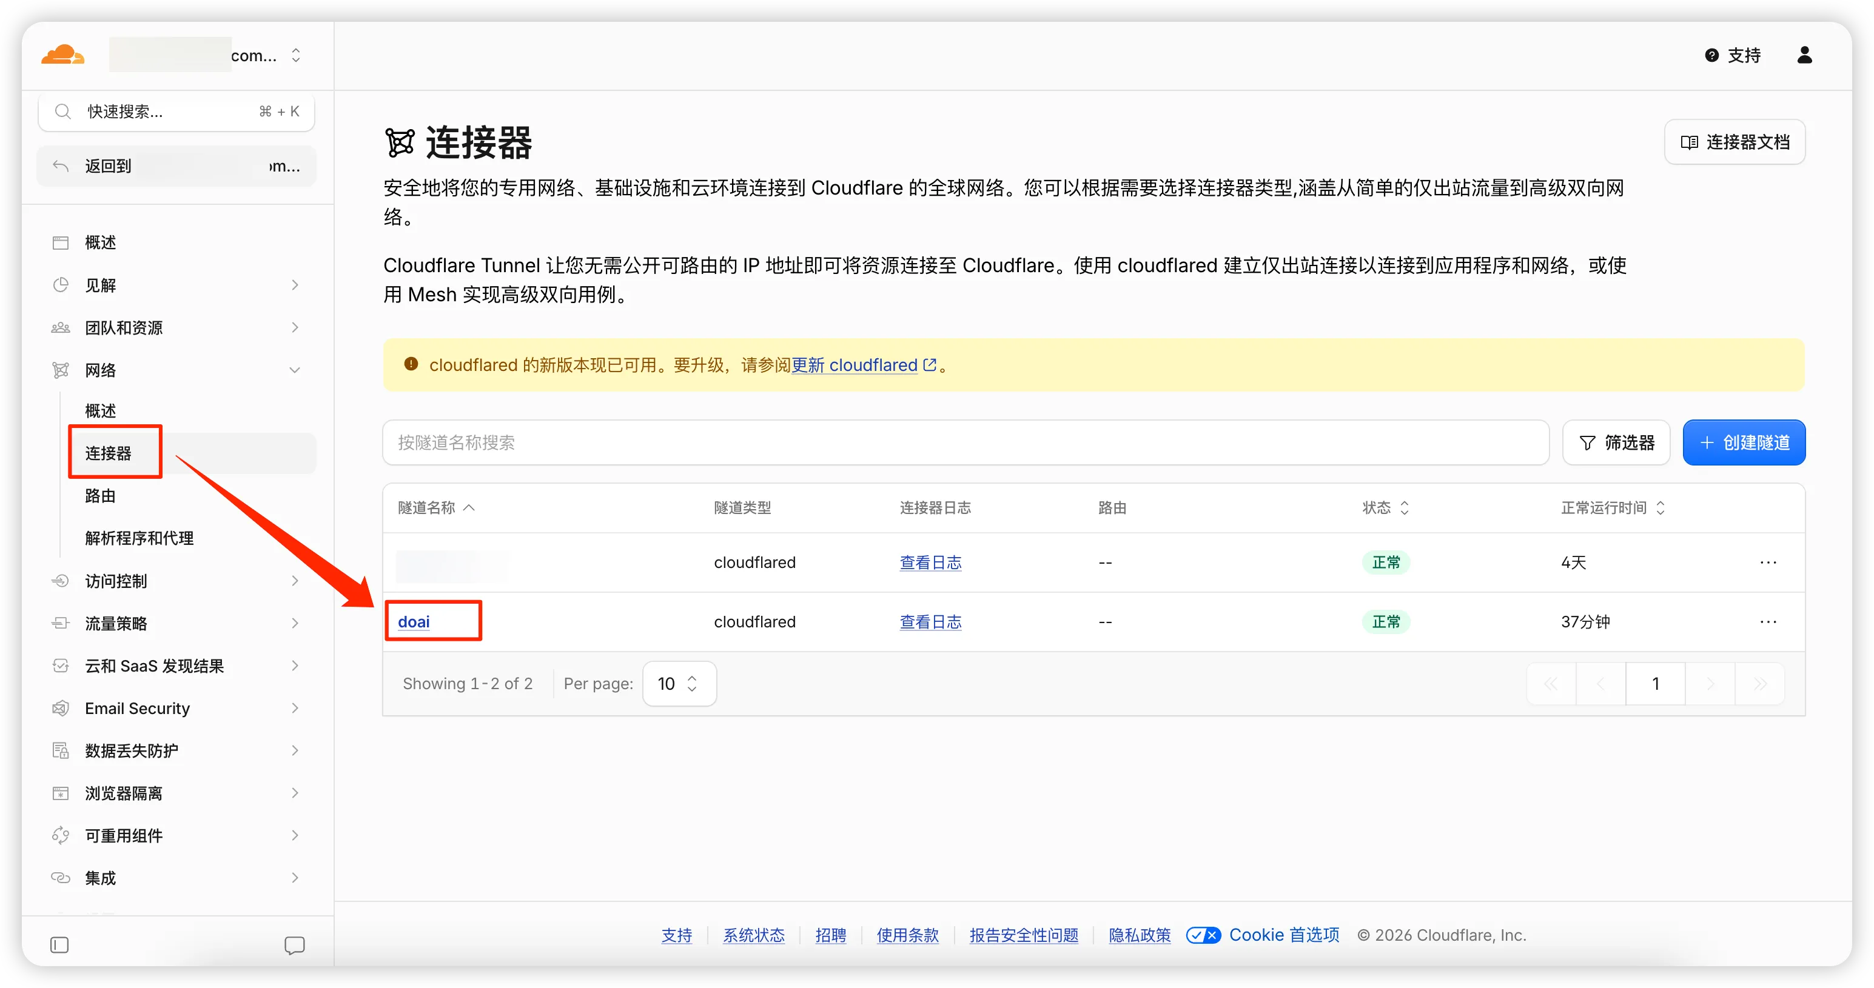
Task: Open the 可重用组件 menu label
Action: click(124, 835)
